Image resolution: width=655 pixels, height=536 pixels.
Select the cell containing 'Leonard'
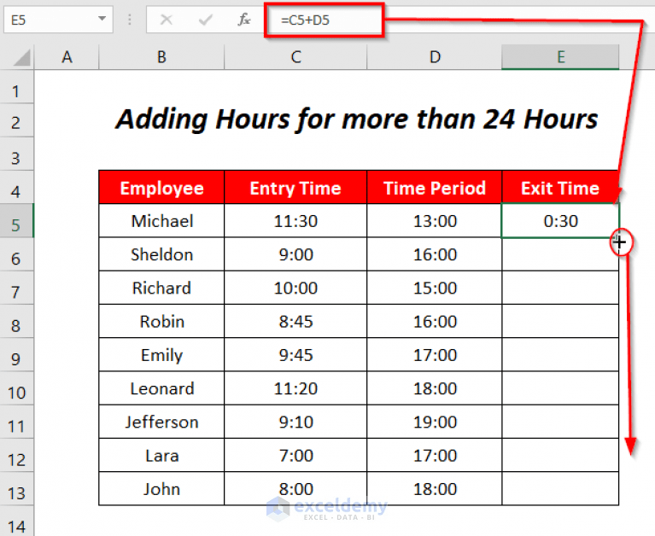(161, 388)
